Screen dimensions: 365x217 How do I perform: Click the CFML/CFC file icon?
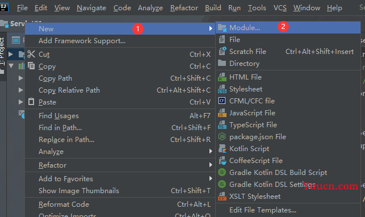click(222, 101)
